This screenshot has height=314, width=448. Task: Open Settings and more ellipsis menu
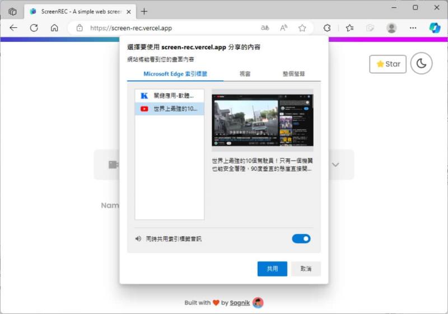413,28
